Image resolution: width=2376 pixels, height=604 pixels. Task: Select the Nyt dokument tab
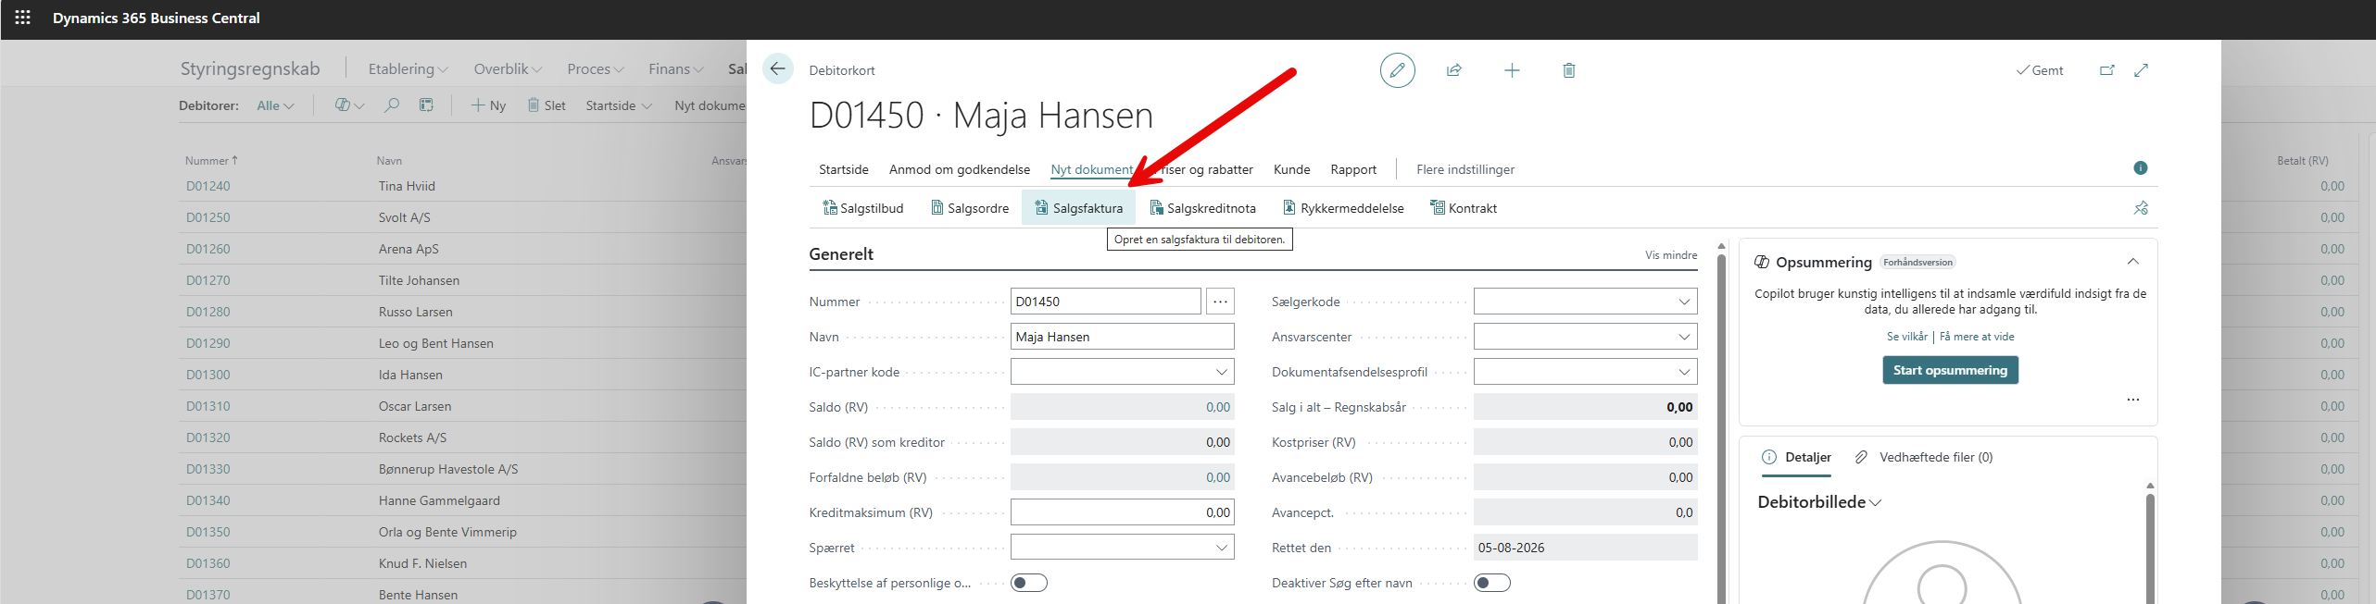click(1092, 169)
